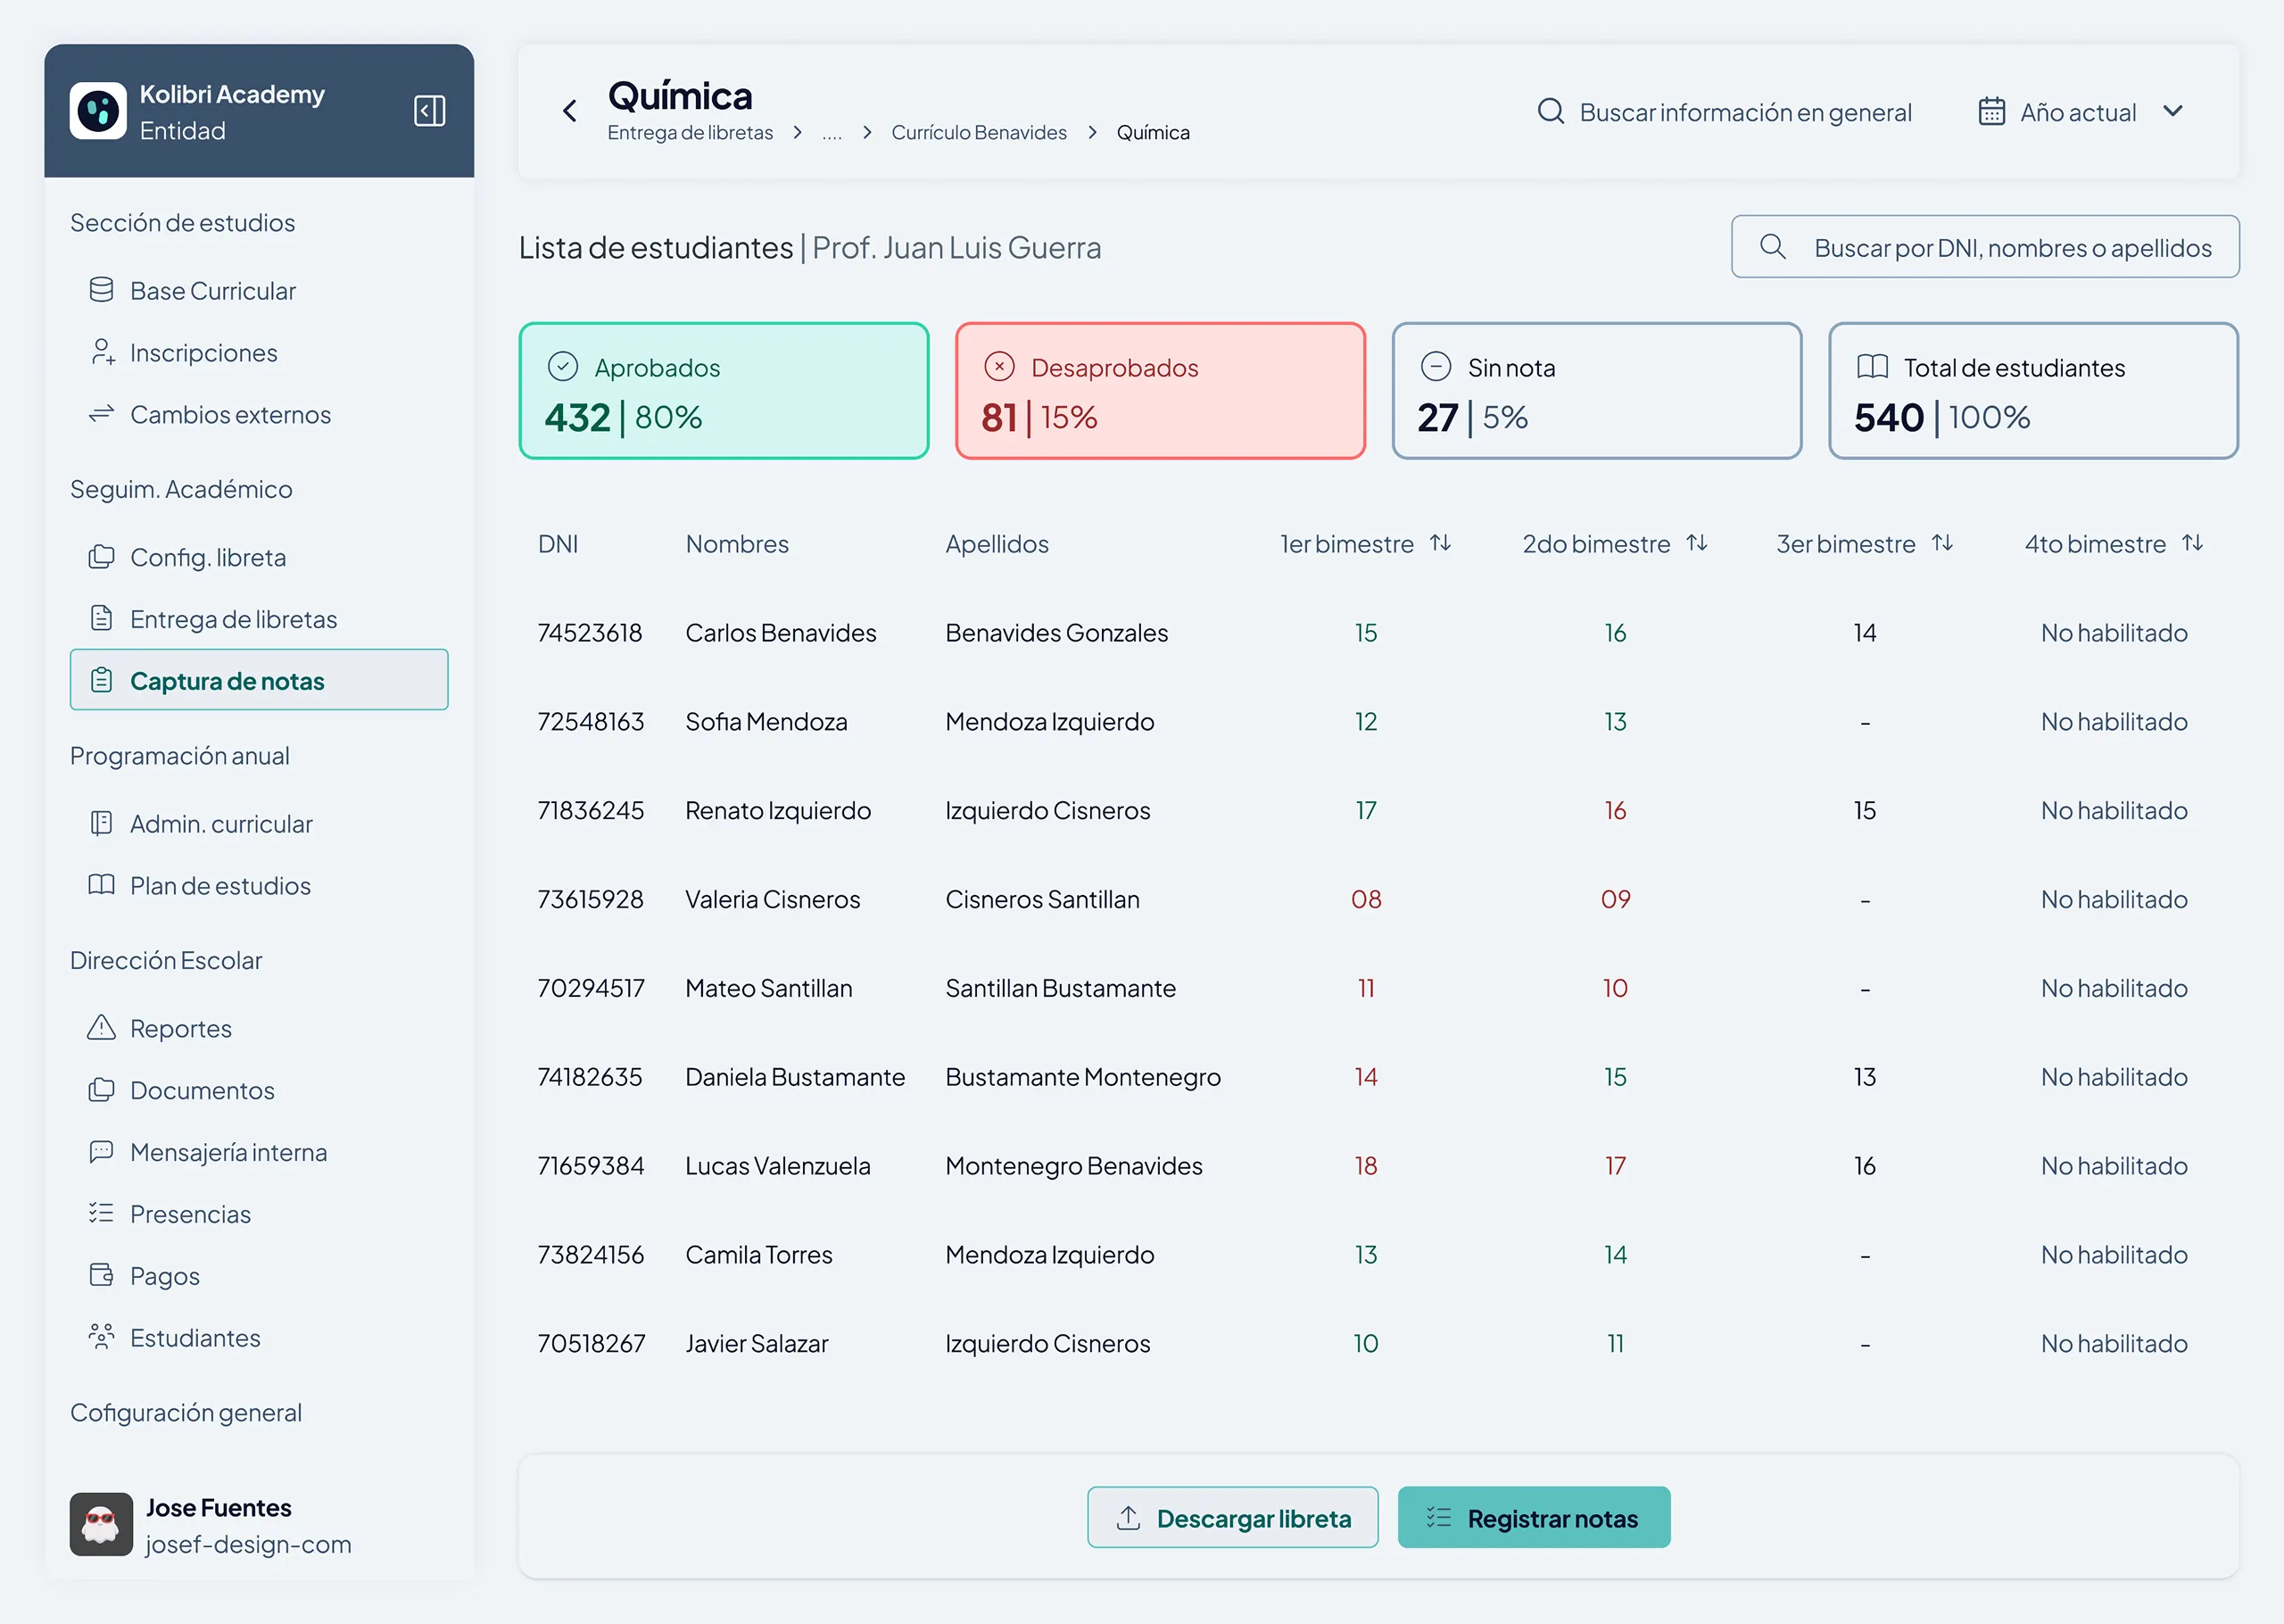
Task: Click the Descargar libreta button
Action: coord(1232,1518)
